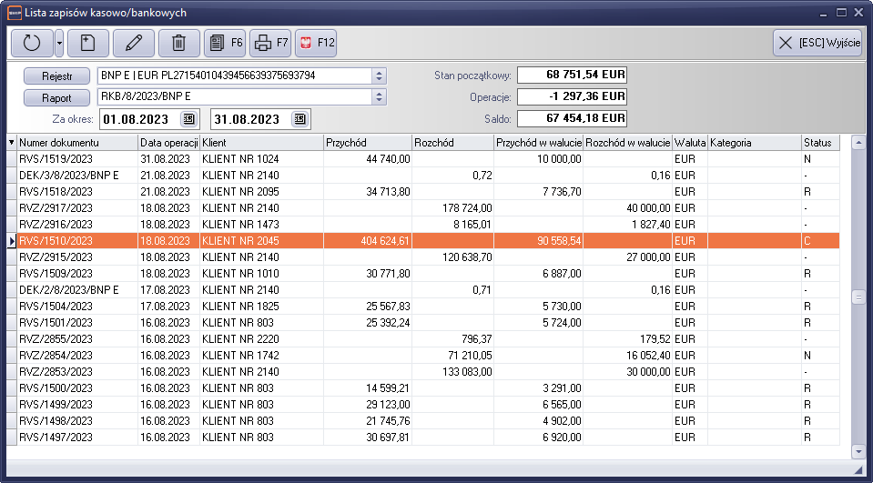Viewport: 873px width, 483px height.
Task: Expand the Raport RKB/8/2023/BNP E selector
Action: tap(380, 97)
